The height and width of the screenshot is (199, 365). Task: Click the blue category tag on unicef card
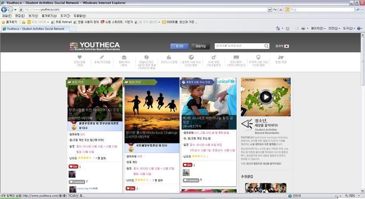click(x=198, y=82)
